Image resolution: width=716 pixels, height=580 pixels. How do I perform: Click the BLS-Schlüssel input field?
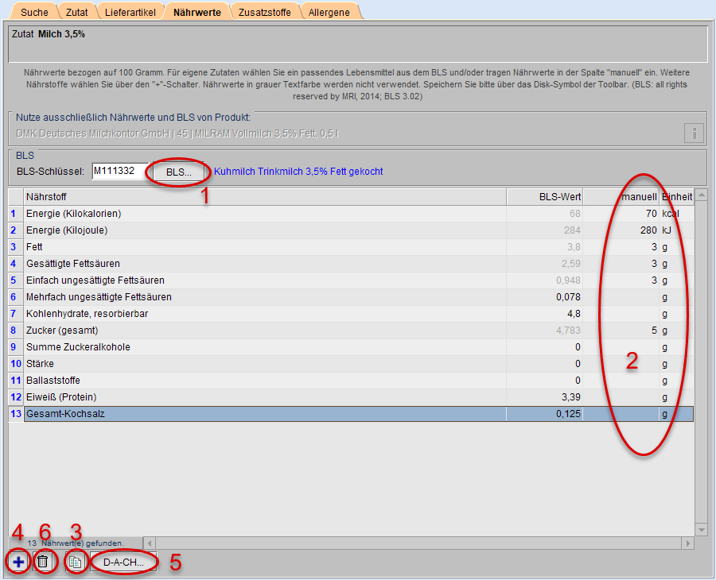click(119, 171)
